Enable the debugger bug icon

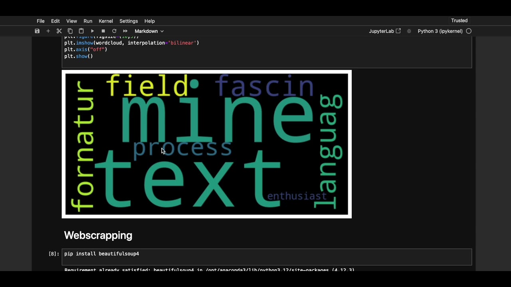pyautogui.click(x=409, y=31)
